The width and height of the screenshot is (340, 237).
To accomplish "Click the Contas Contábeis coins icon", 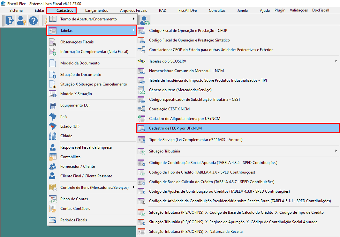I will 52,208.
